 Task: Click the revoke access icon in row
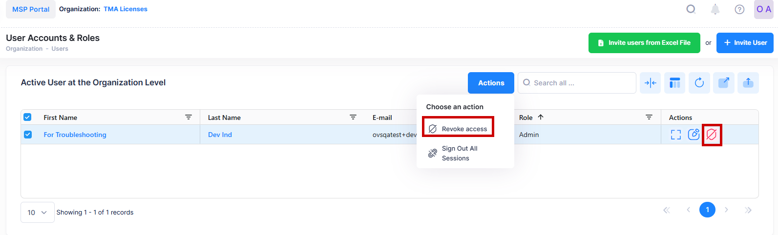(x=712, y=135)
